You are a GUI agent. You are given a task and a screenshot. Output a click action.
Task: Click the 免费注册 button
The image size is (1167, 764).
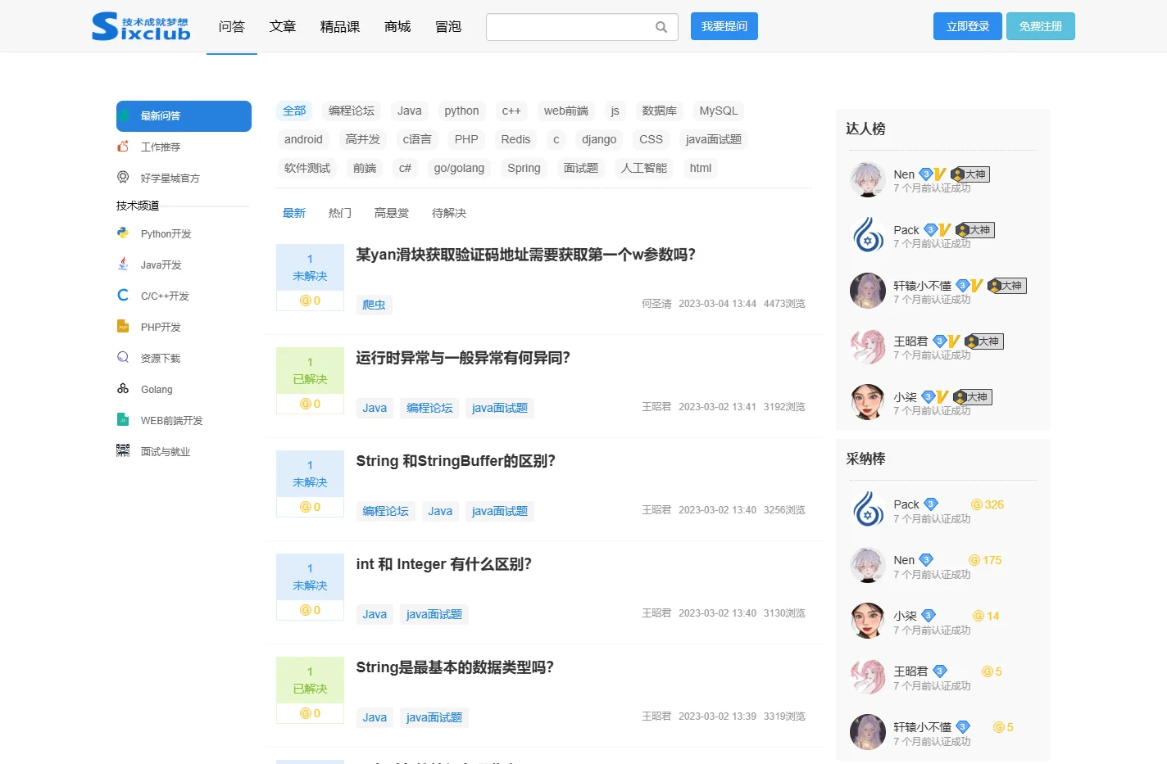pyautogui.click(x=1041, y=26)
